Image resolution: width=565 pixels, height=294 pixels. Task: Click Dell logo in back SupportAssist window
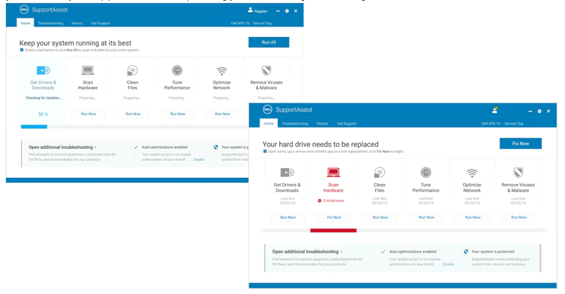[x=24, y=10]
